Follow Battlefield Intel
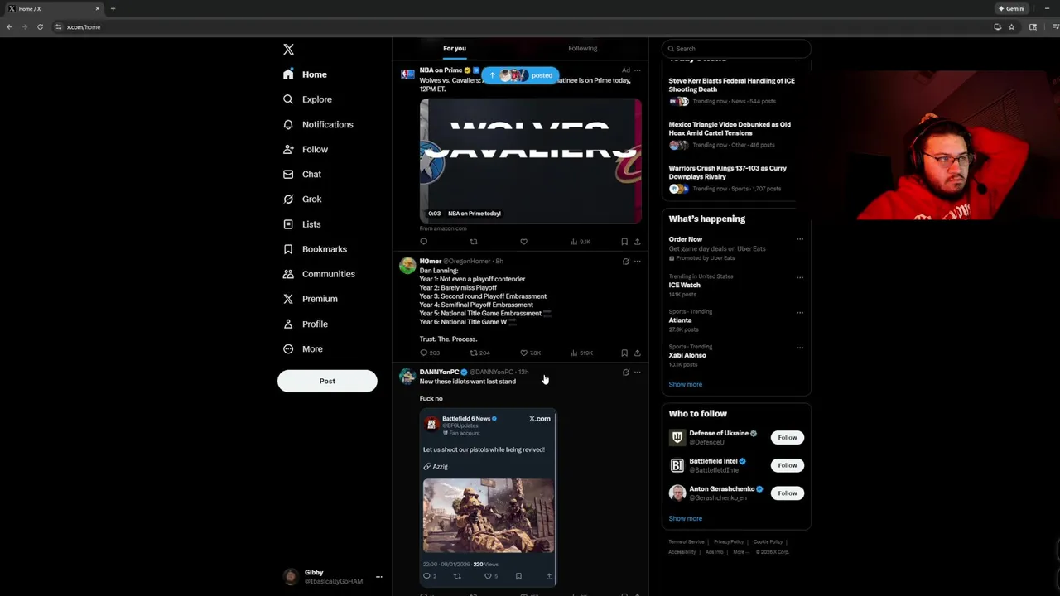Screen dimensions: 1060x596 coord(787,465)
